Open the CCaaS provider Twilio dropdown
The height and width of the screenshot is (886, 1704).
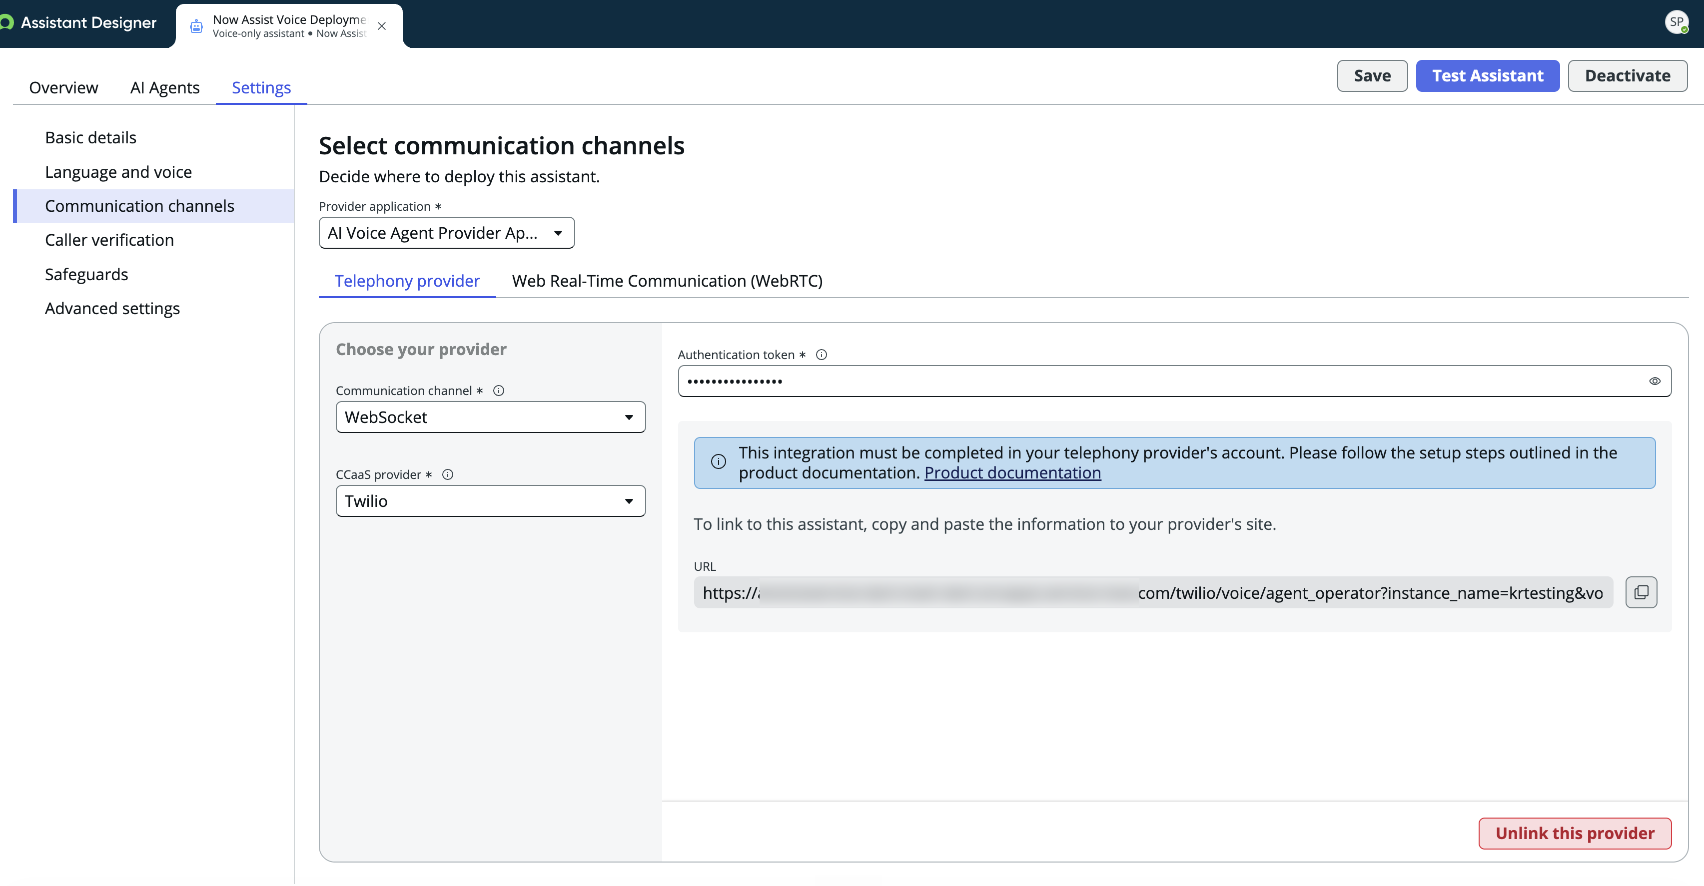pyautogui.click(x=491, y=501)
